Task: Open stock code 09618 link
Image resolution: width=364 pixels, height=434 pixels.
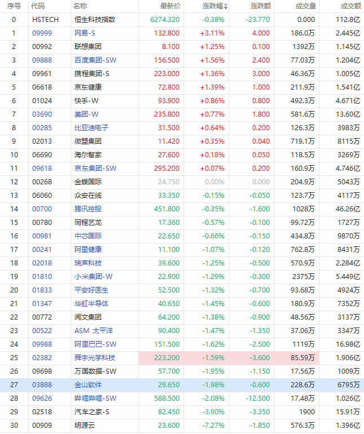Action: click(x=42, y=169)
